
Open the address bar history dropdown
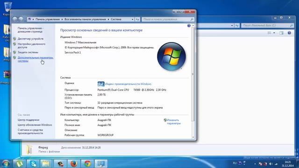point(132,20)
